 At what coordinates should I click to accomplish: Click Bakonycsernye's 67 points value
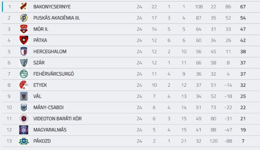pos(243,7)
